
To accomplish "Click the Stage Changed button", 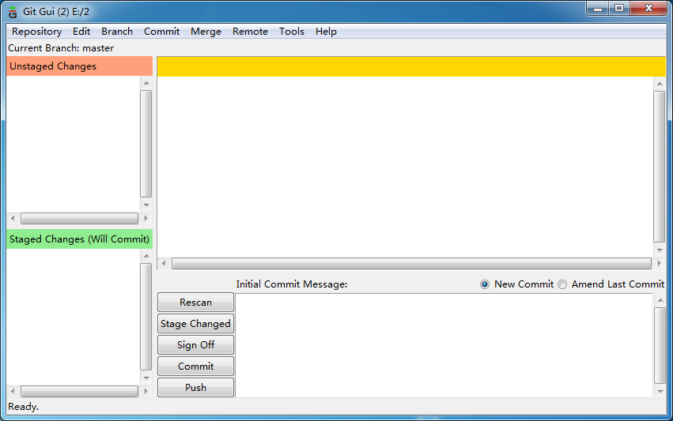I will click(195, 324).
